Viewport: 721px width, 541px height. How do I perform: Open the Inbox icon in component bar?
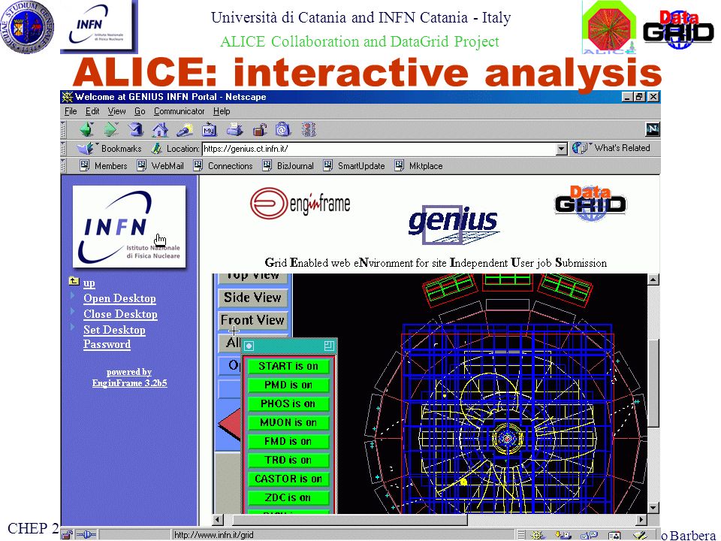[563, 535]
